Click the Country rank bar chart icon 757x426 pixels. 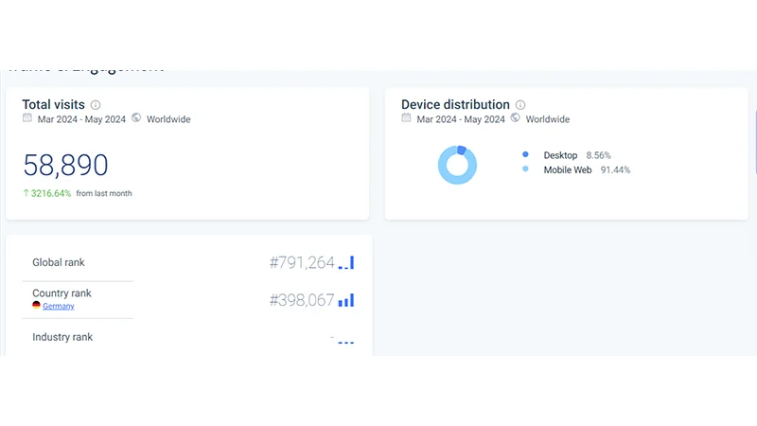[346, 300]
